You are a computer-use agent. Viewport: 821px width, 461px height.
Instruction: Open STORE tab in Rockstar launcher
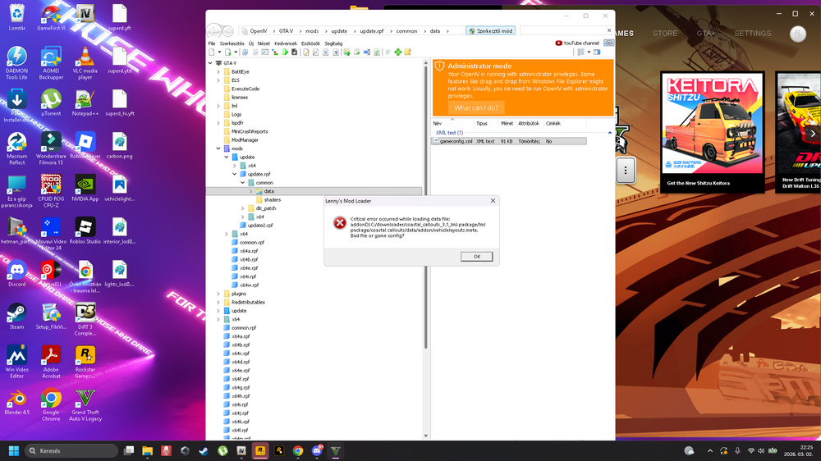coord(665,33)
